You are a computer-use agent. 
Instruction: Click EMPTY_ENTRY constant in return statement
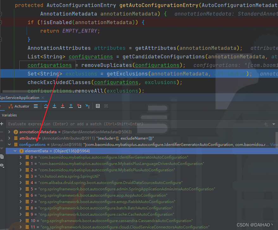pyautogui.click(x=80, y=31)
